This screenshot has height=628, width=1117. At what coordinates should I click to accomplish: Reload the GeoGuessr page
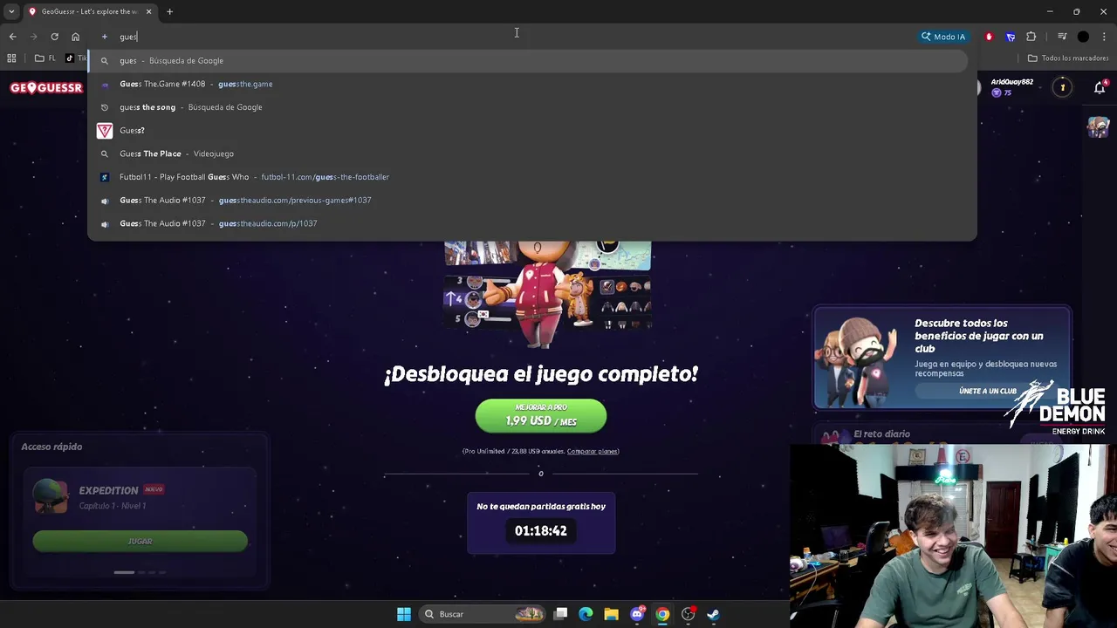tap(54, 37)
